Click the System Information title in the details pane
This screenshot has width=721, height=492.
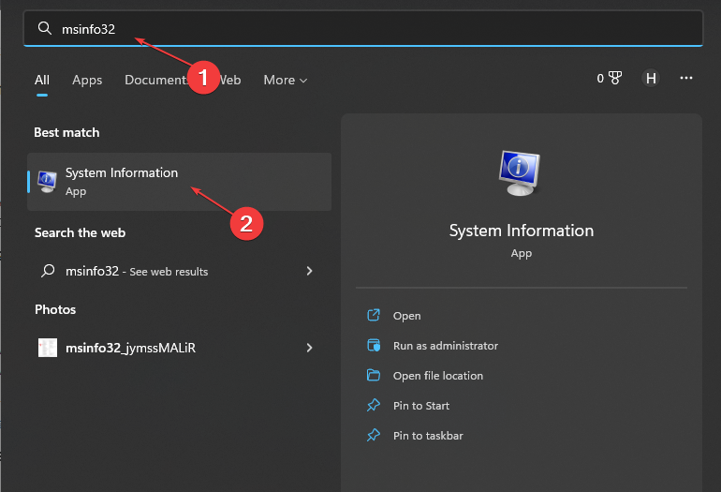tap(522, 231)
